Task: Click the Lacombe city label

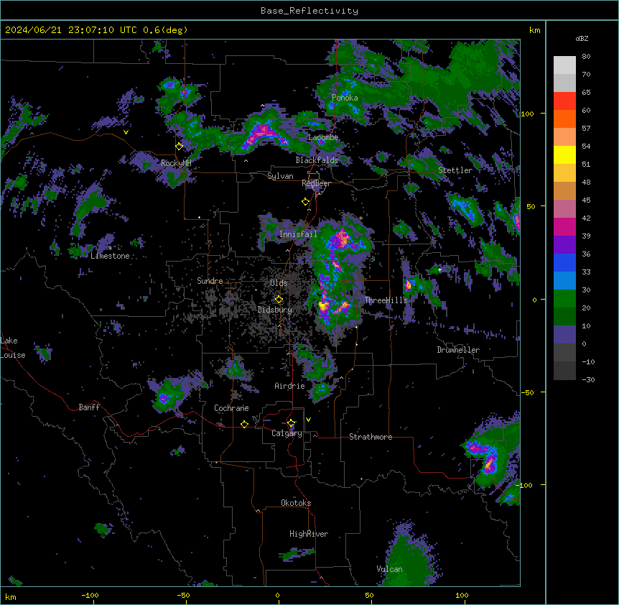Action: tap(323, 137)
